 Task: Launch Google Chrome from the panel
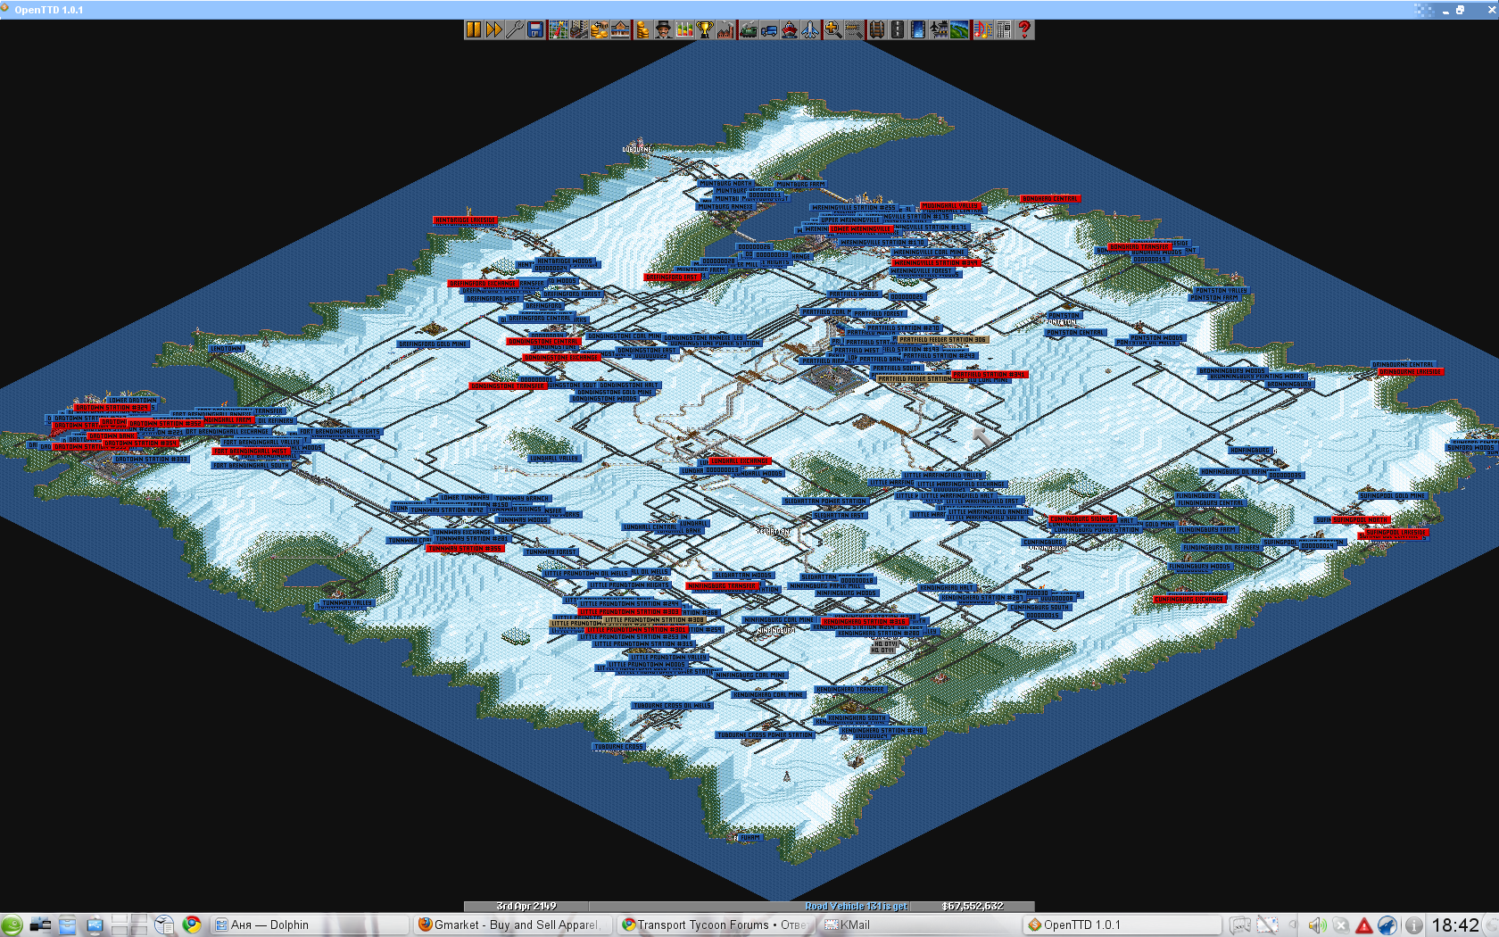(192, 925)
